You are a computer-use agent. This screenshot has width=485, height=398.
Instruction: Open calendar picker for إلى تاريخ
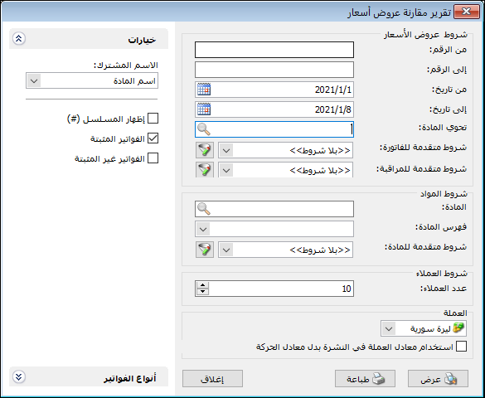click(204, 109)
